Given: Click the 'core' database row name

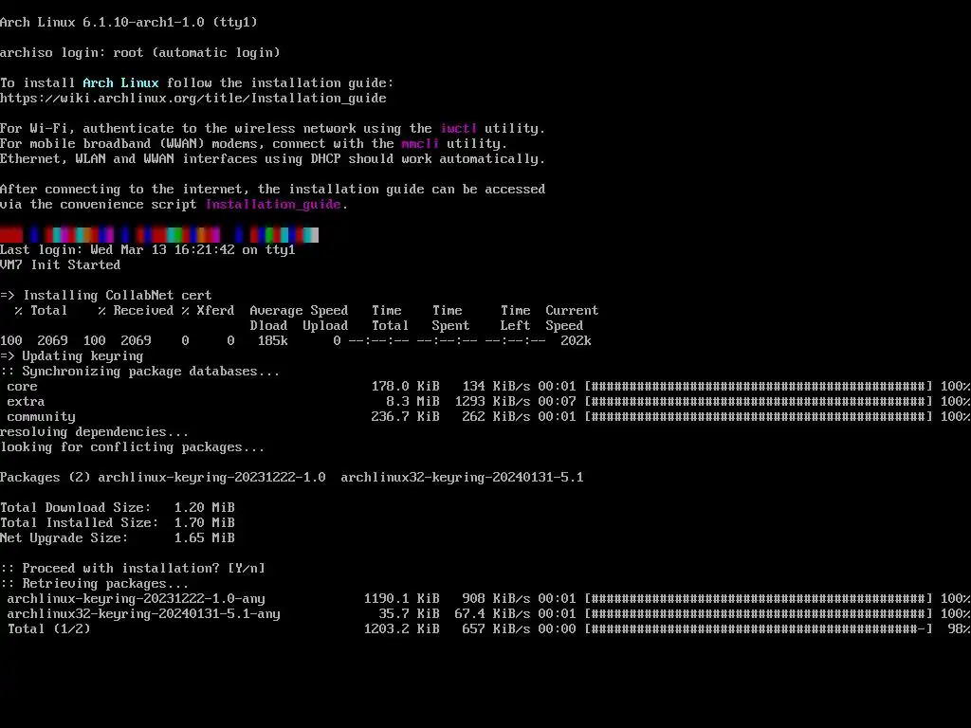Looking at the screenshot, I should (23, 387).
